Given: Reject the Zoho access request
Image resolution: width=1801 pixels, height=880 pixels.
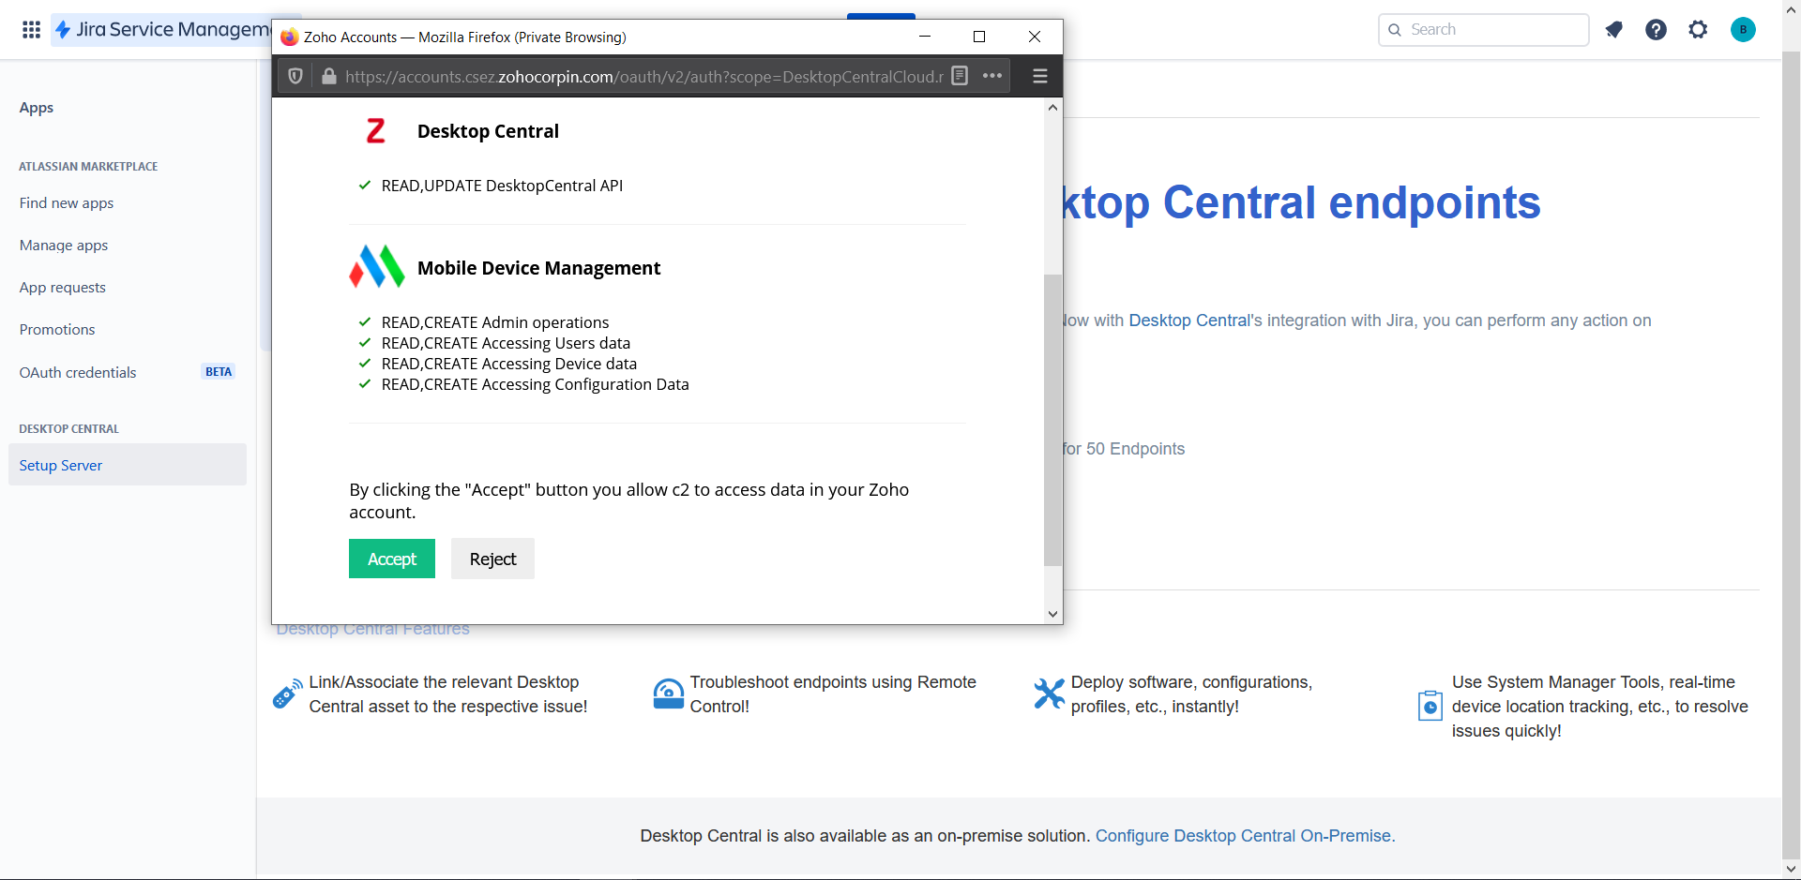Looking at the screenshot, I should point(492,559).
